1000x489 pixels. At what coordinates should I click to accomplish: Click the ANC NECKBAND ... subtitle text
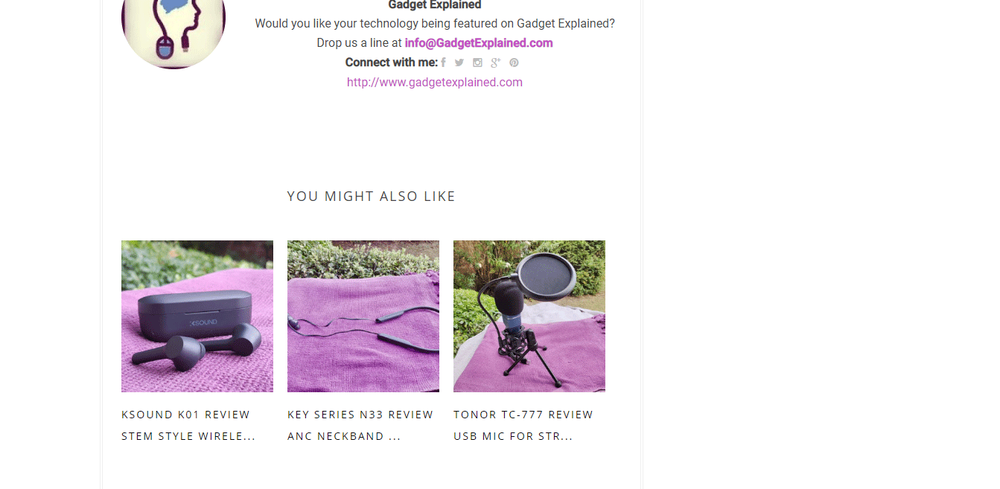tap(344, 436)
